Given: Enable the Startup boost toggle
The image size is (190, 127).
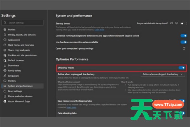Looking at the screenshot, I should pyautogui.click(x=183, y=23).
